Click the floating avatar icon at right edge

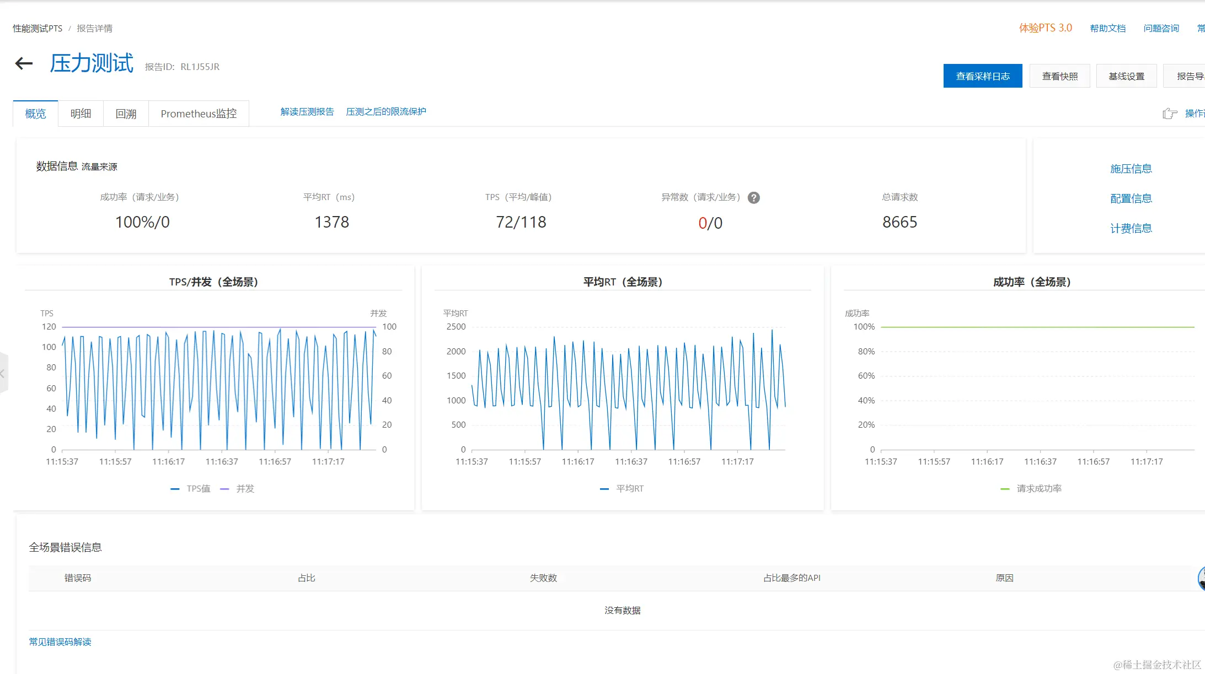pyautogui.click(x=1201, y=579)
